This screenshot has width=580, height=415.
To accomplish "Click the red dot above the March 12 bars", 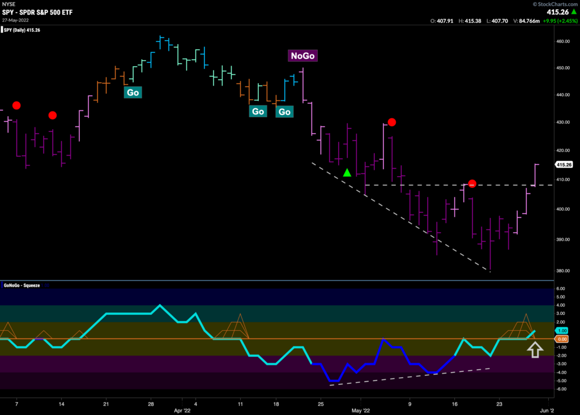I will pyautogui.click(x=53, y=115).
